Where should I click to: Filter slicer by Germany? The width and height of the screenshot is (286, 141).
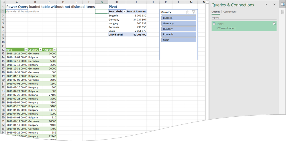(x=179, y=23)
